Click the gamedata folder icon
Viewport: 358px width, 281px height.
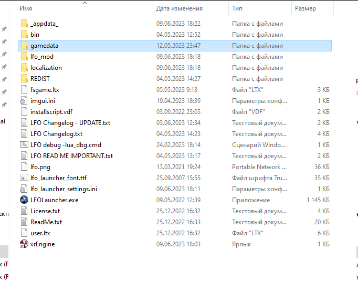click(x=24, y=46)
